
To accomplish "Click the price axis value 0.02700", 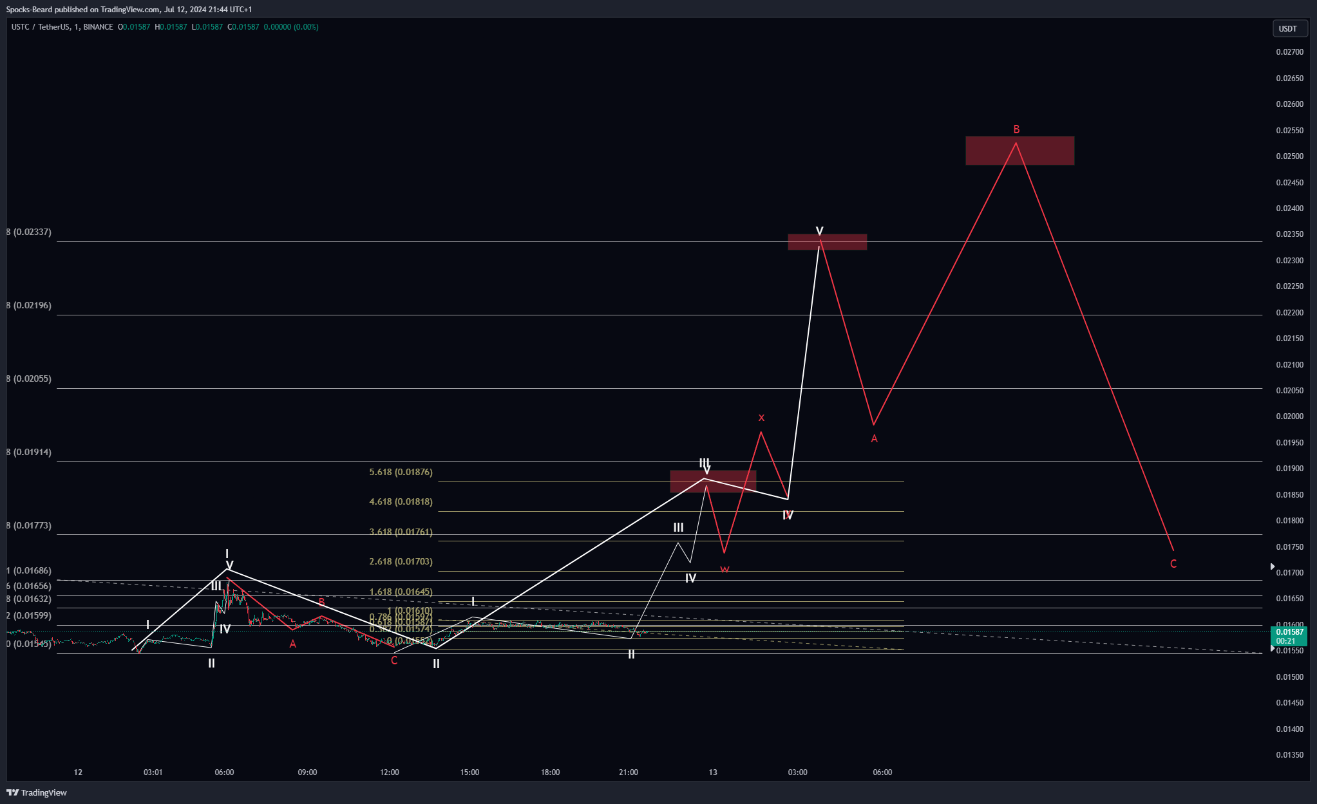I will (x=1289, y=52).
